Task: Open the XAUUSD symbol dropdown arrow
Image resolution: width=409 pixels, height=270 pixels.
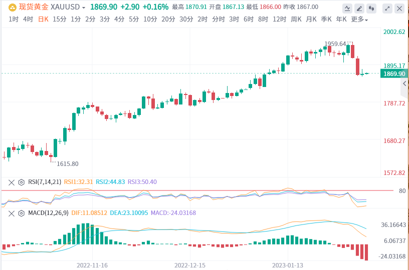Action: [x=84, y=8]
